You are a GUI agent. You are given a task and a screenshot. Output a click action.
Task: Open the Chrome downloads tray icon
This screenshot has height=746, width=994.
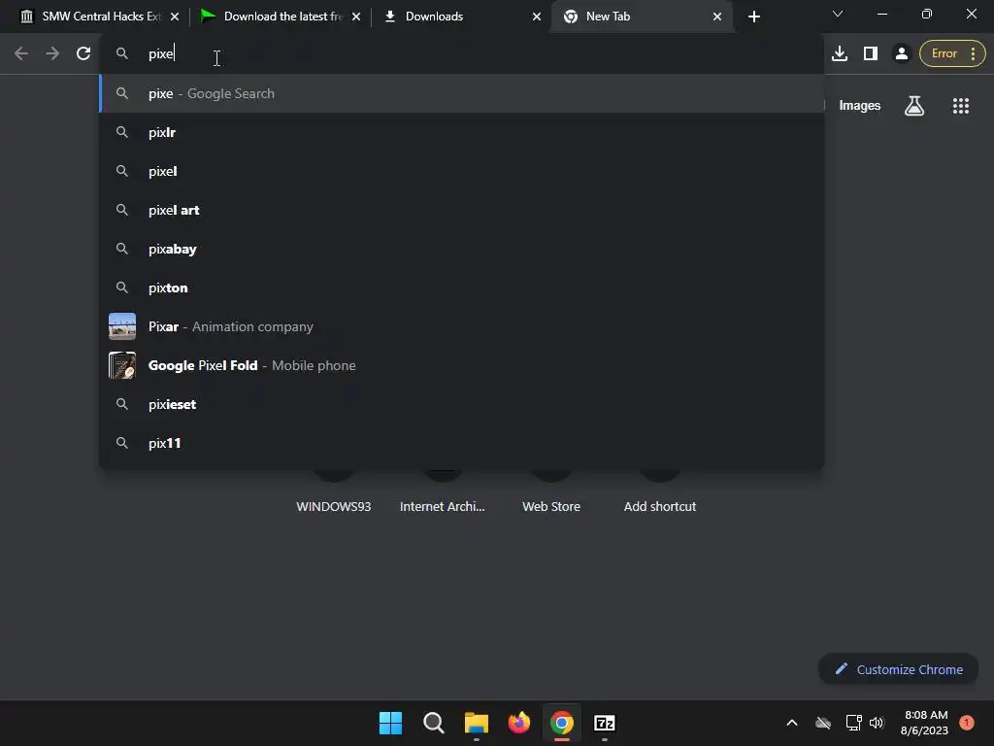tap(840, 53)
